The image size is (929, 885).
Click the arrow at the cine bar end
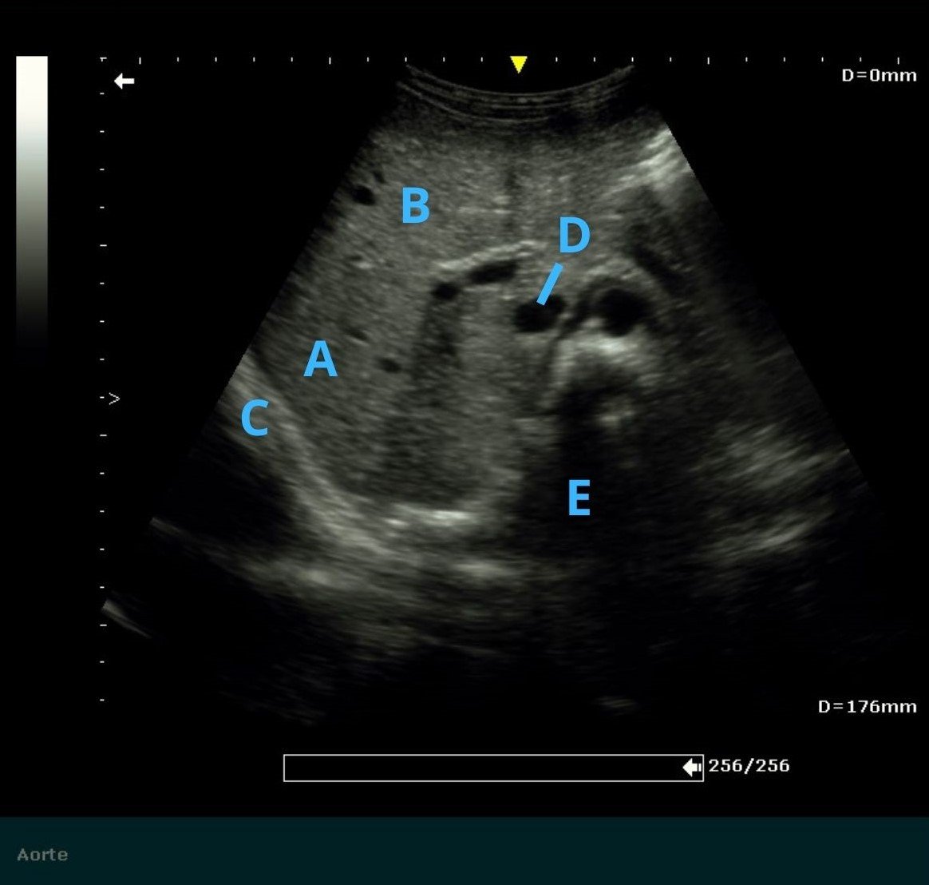coord(691,767)
